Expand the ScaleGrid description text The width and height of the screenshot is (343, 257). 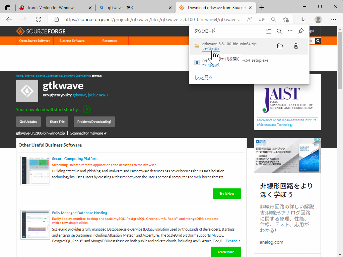coord(233,241)
